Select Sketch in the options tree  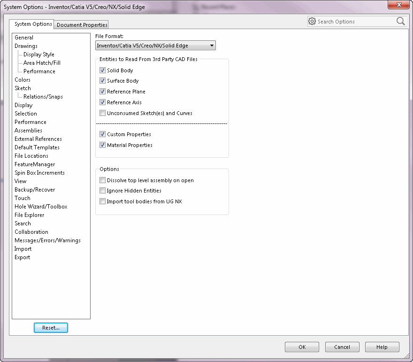pyautogui.click(x=23, y=88)
